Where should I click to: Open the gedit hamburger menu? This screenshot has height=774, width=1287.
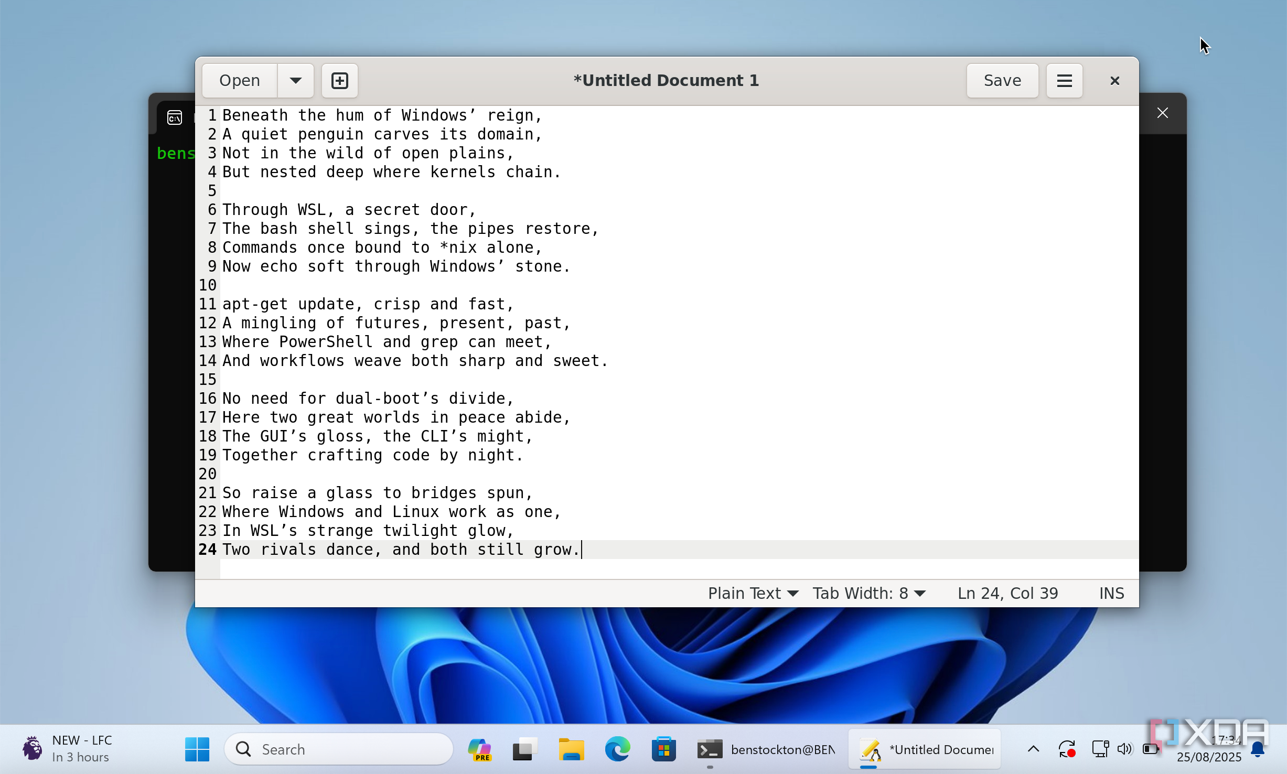coord(1064,81)
